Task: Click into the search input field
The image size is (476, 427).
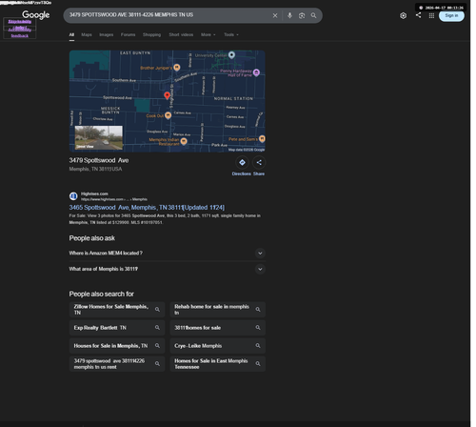Action: point(169,15)
